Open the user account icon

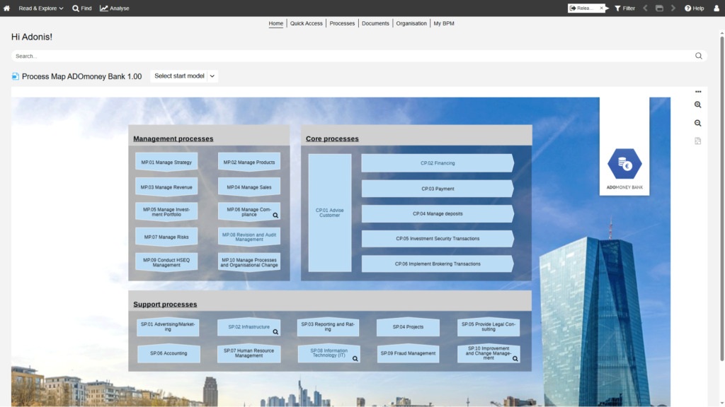pos(716,8)
